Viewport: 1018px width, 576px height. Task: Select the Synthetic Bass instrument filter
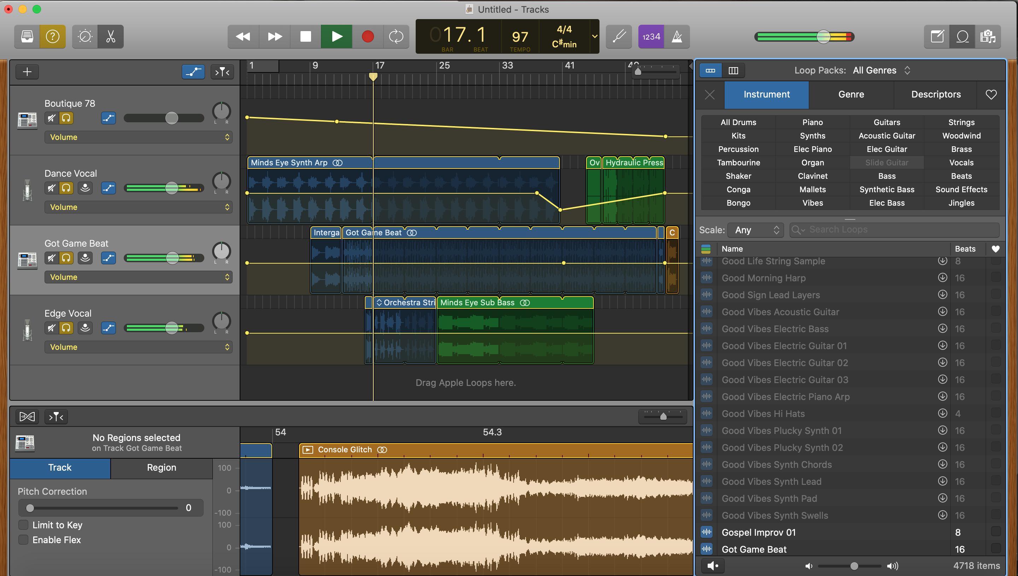(x=887, y=189)
